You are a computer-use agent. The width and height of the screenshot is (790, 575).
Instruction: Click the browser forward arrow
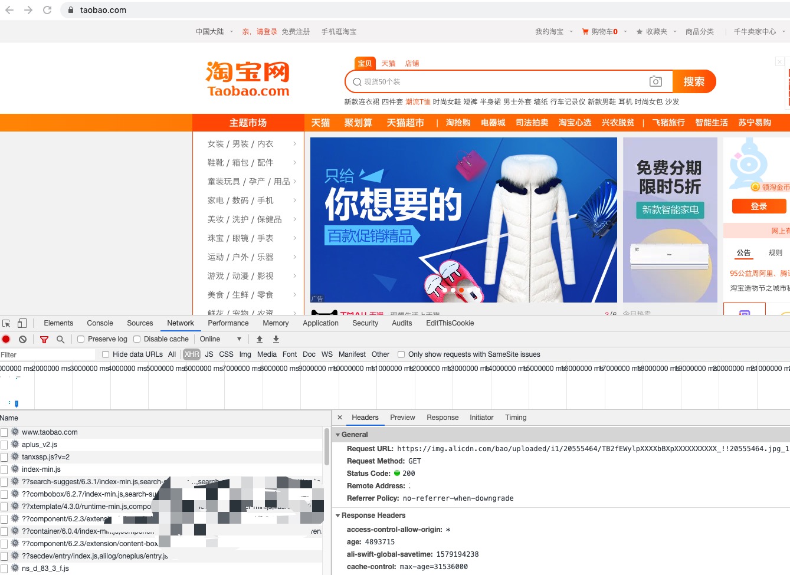coord(28,10)
